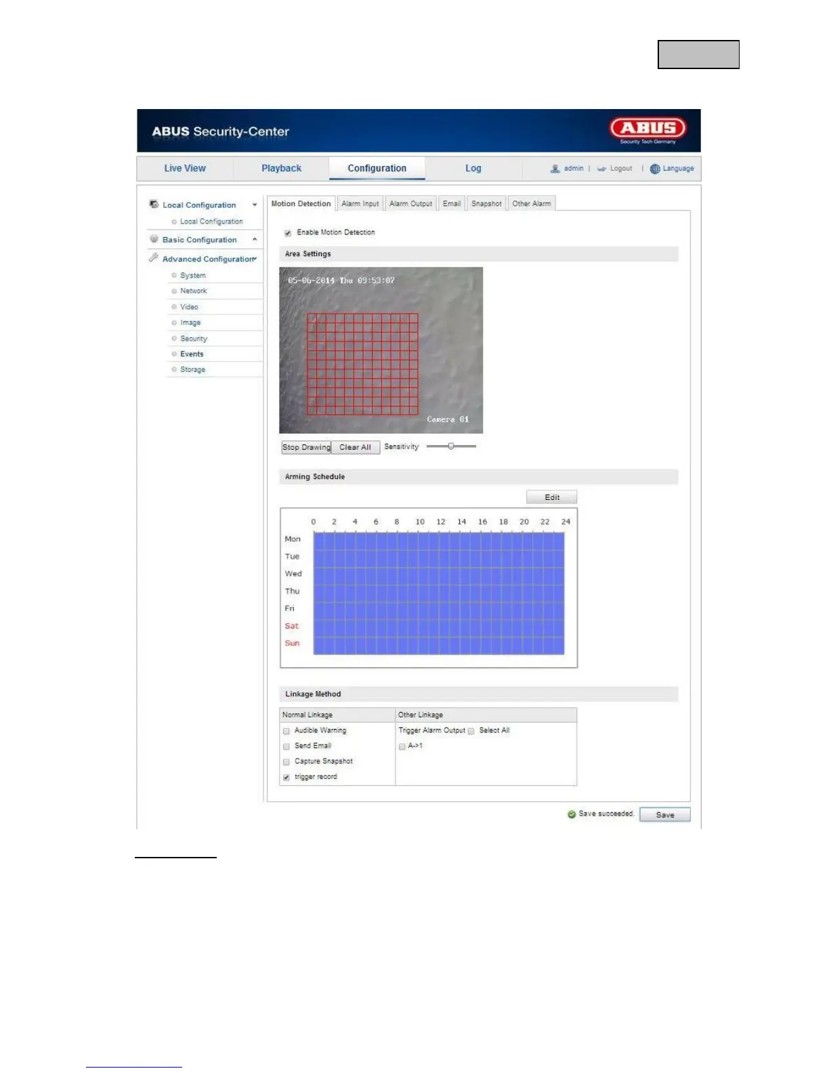829x1073 pixels.
Task: Switch to the Alarm Input tab
Action: tap(360, 204)
